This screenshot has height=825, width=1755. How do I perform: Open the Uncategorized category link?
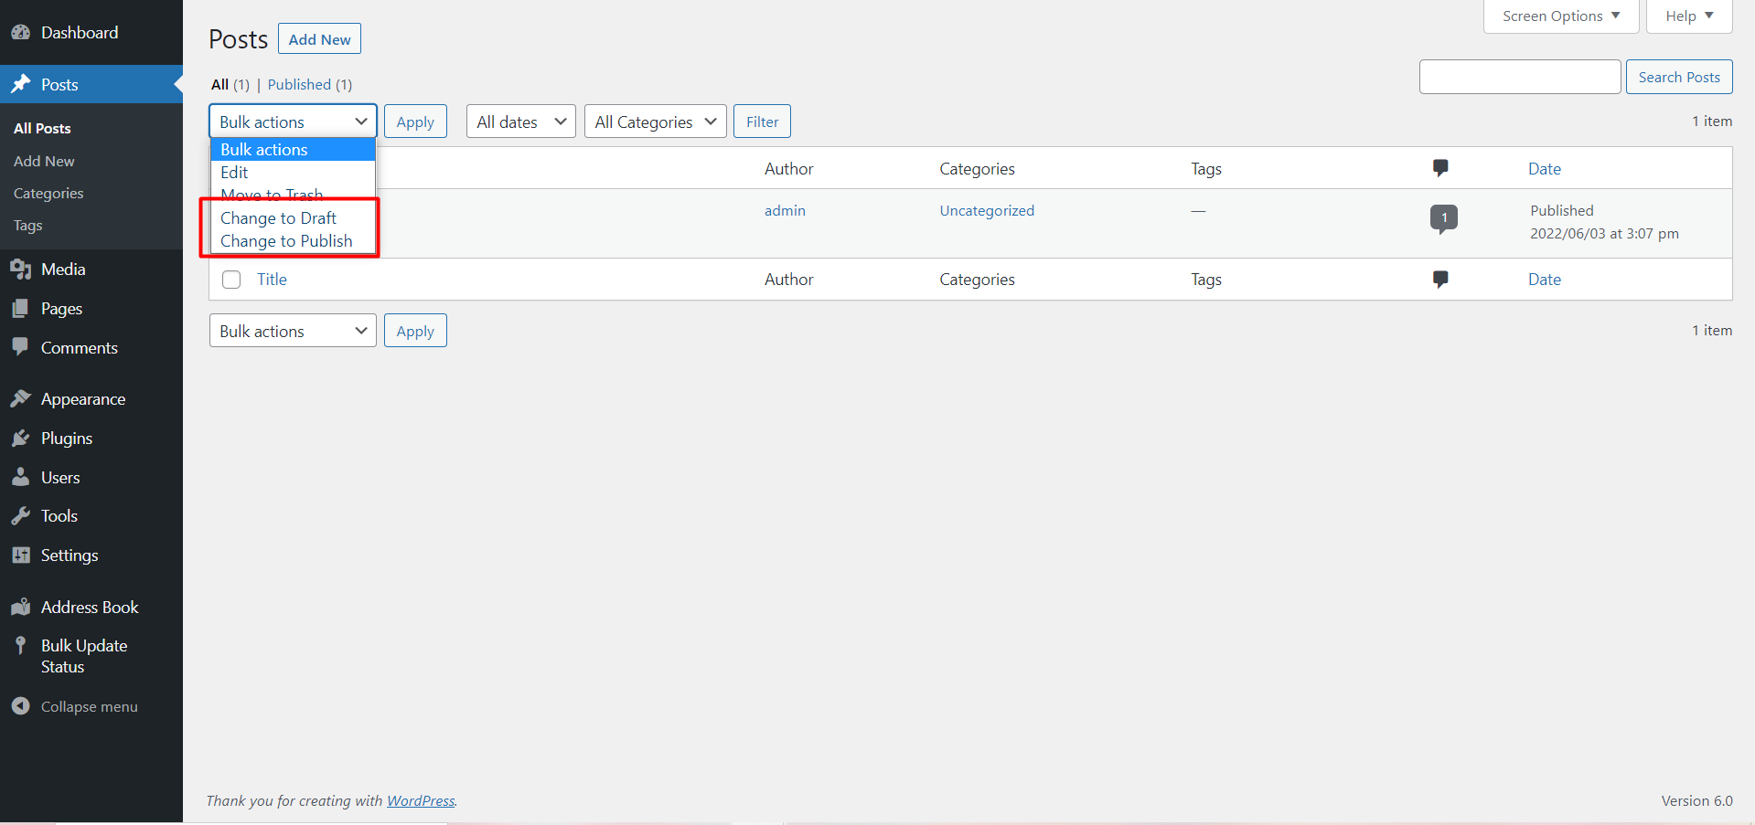click(x=987, y=210)
